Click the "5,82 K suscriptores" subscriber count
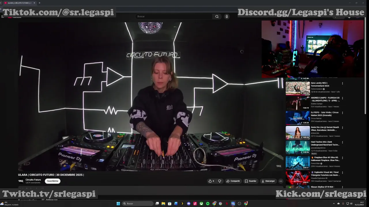Viewport: 369px width, 207px height. 33,183
